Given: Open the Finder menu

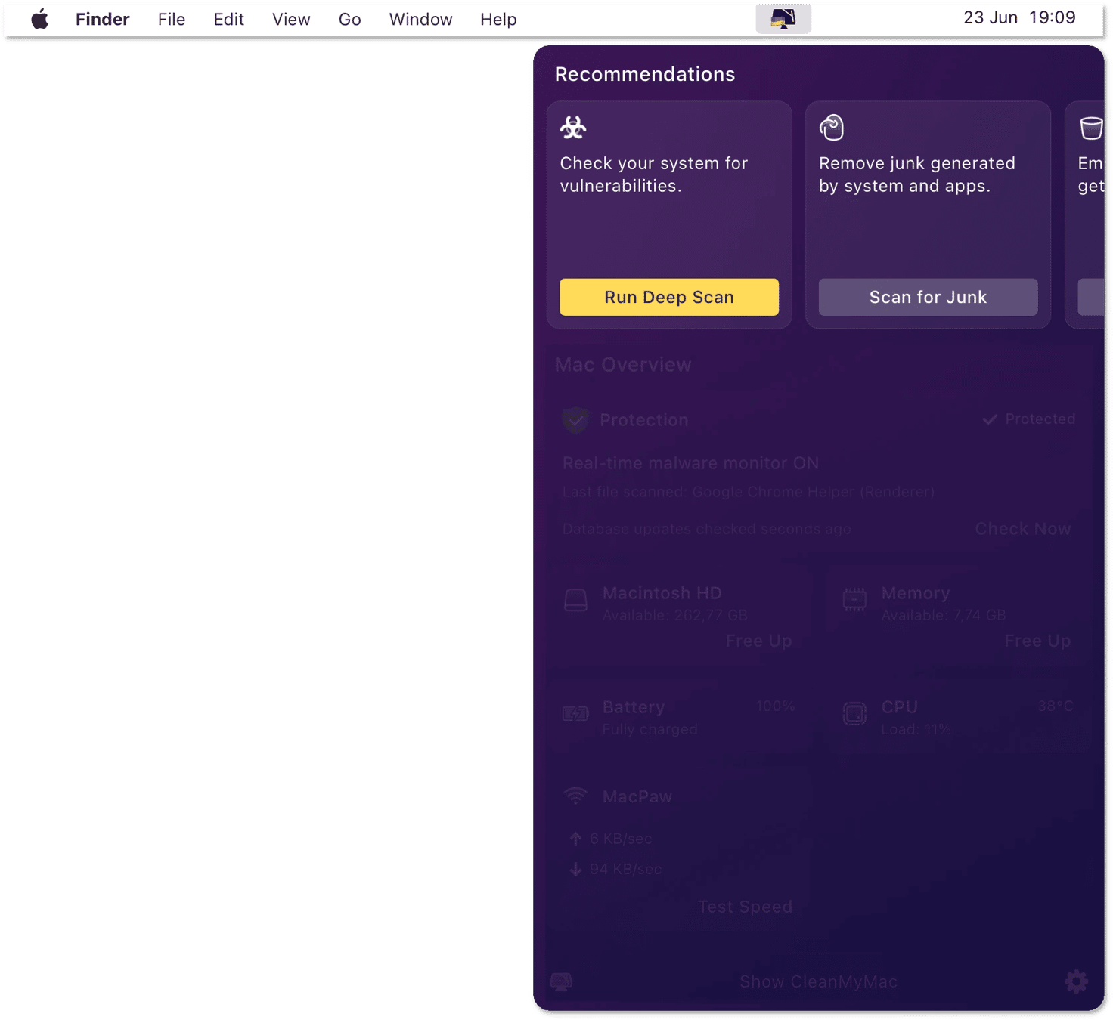Looking at the screenshot, I should point(103,20).
